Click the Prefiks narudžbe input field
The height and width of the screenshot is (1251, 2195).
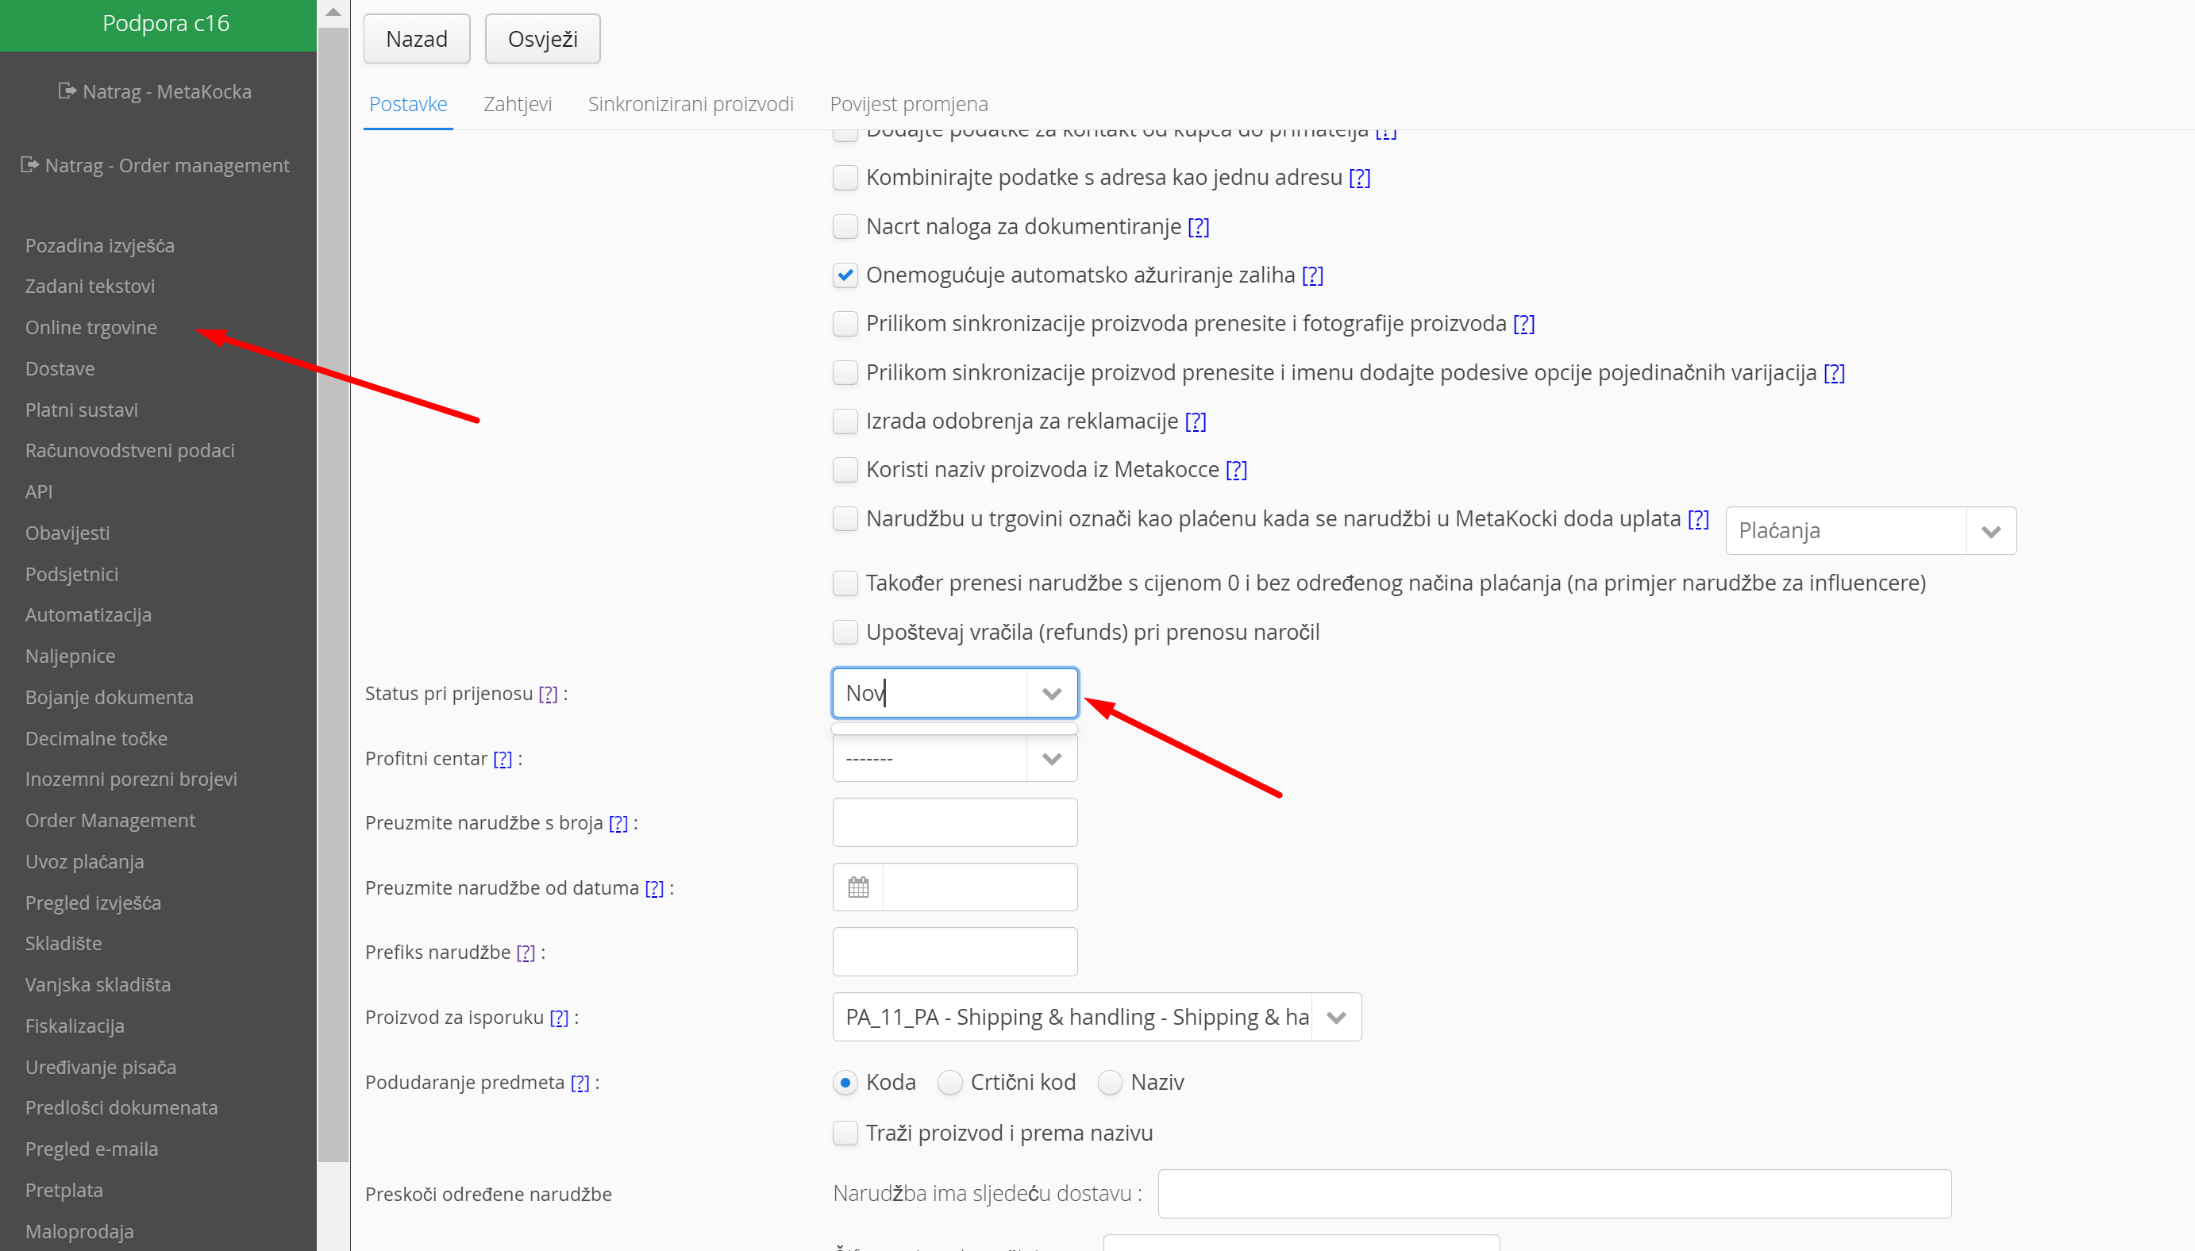954,952
